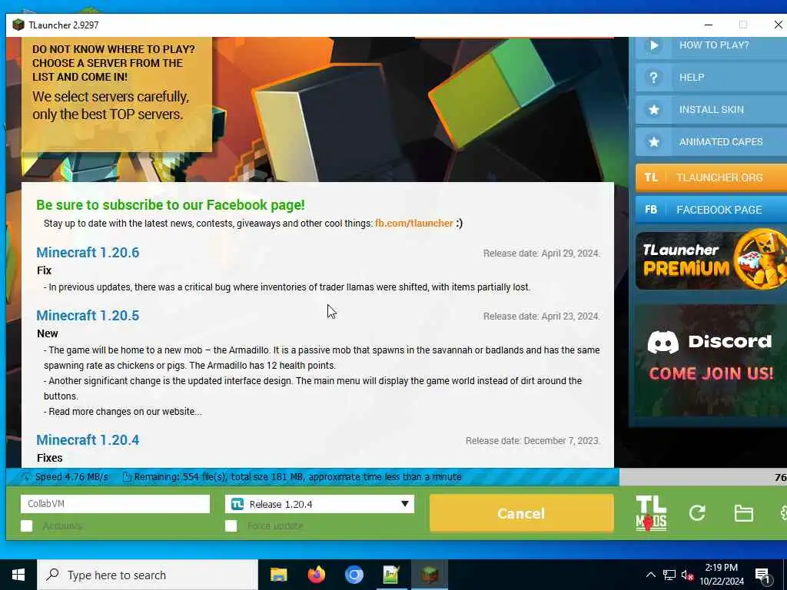Click the download progress bar

(396, 476)
